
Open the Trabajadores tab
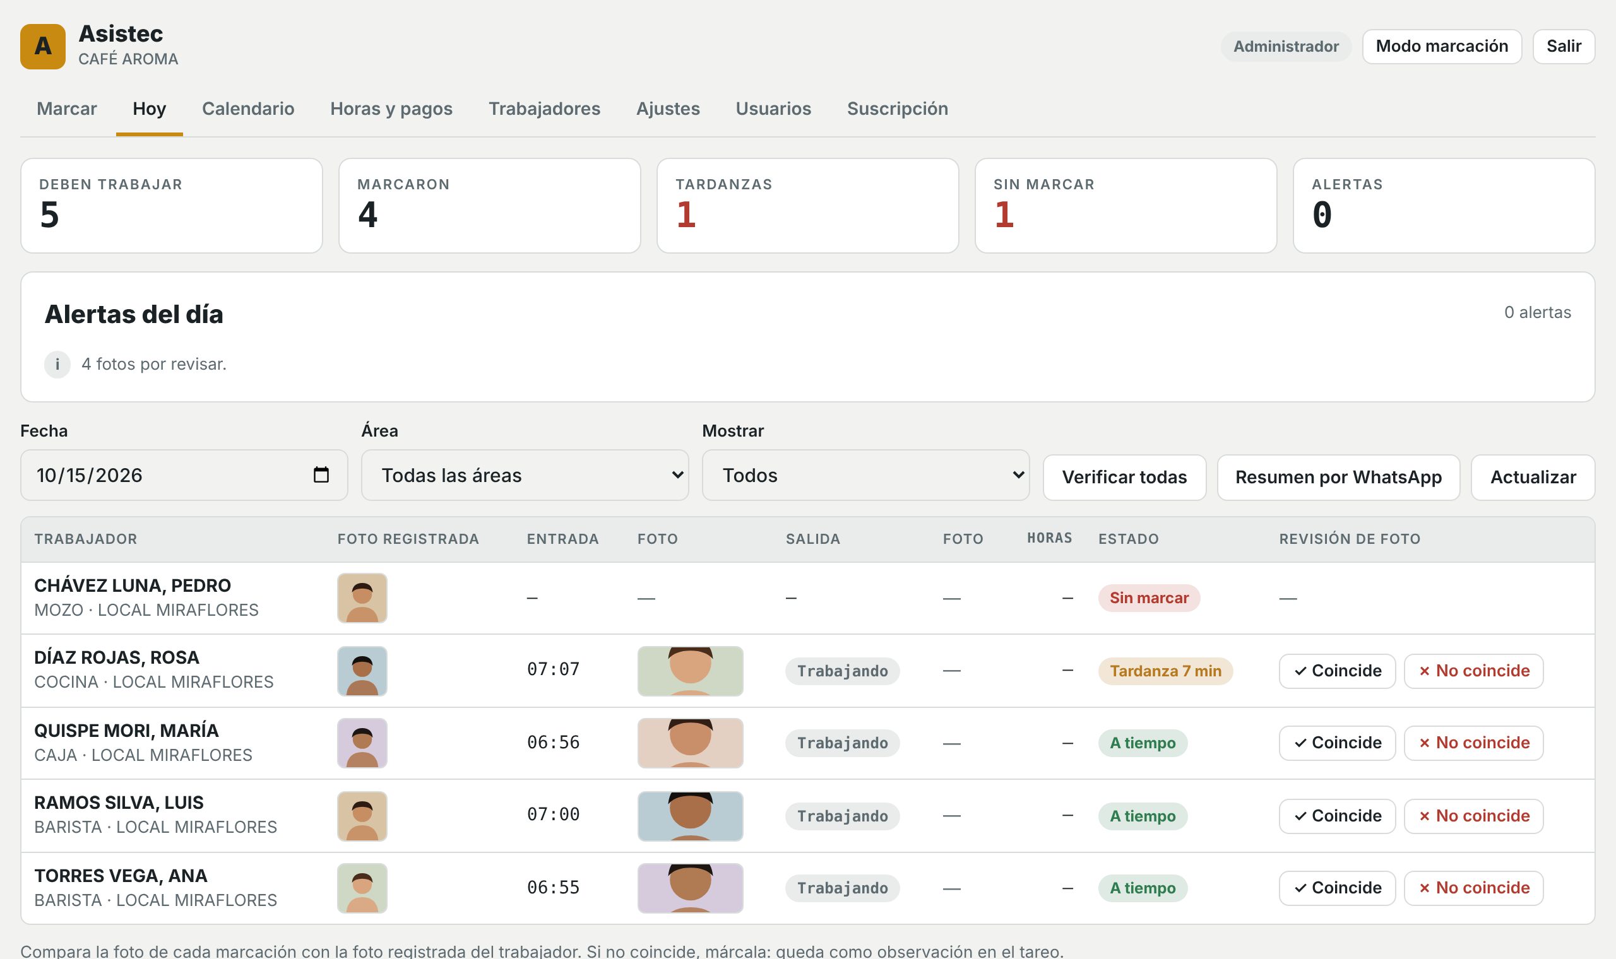(544, 109)
